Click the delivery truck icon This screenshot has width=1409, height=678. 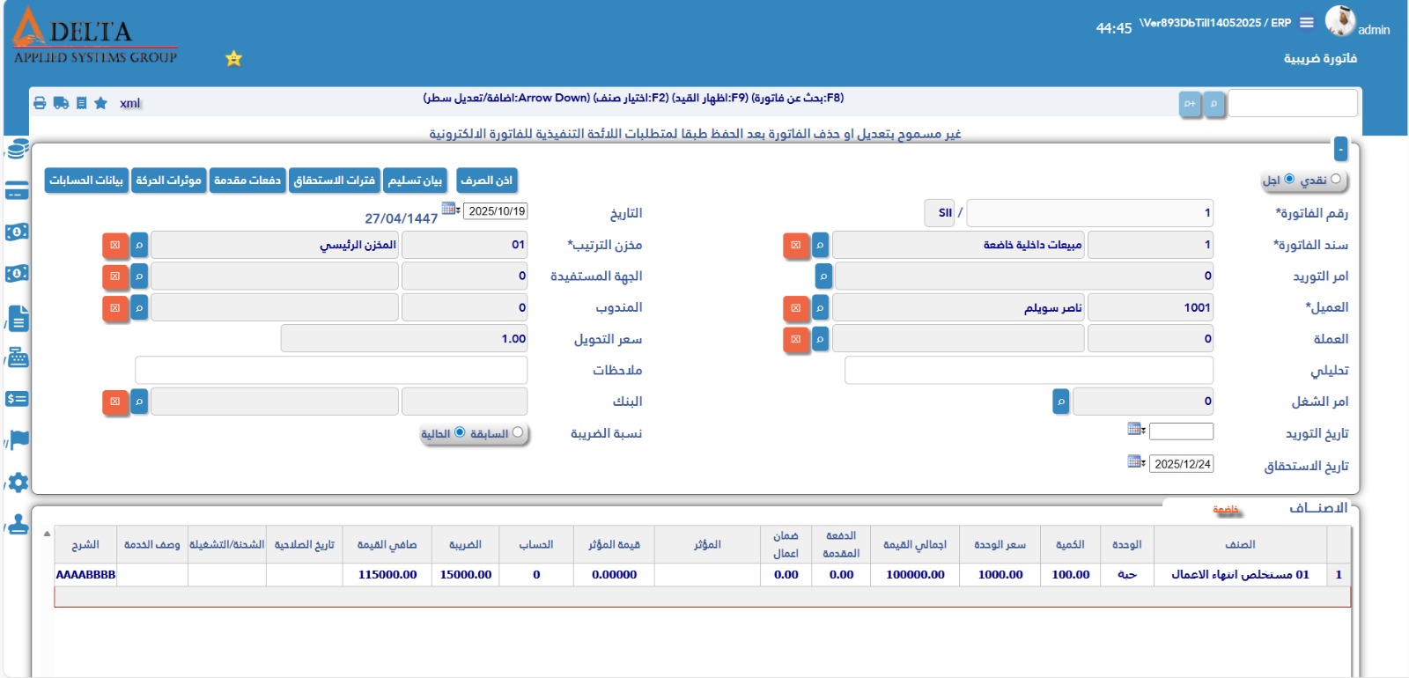coord(61,103)
